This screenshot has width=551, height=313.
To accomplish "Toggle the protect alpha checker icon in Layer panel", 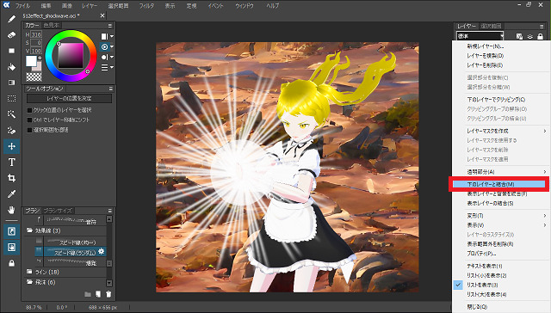I will point(519,36).
